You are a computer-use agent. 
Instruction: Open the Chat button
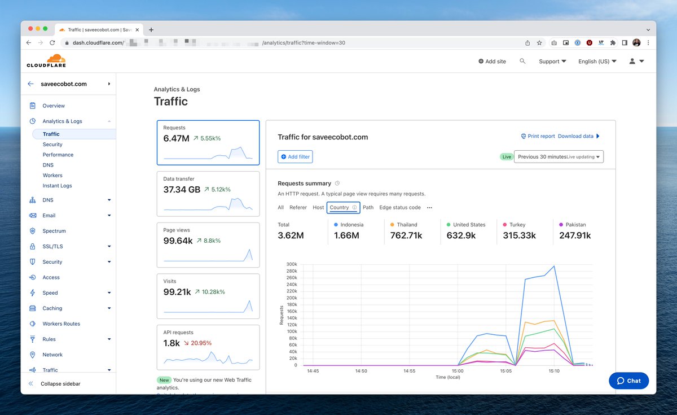[628, 381]
